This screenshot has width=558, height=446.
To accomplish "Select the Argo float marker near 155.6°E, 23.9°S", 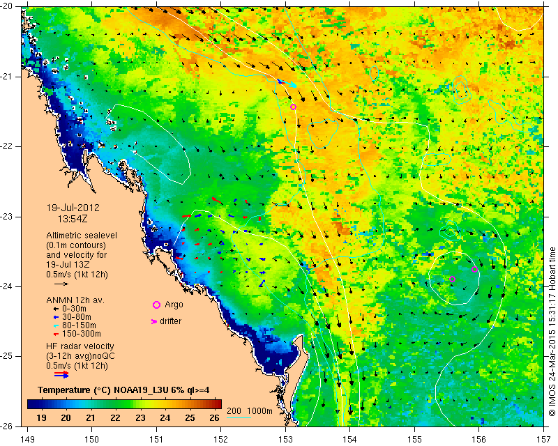I will coord(452,279).
